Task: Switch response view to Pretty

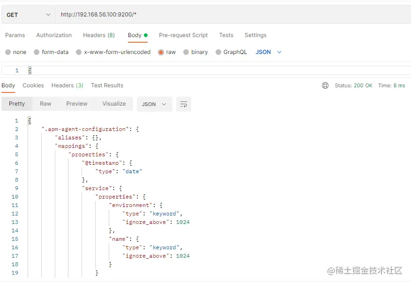Action: pos(17,104)
